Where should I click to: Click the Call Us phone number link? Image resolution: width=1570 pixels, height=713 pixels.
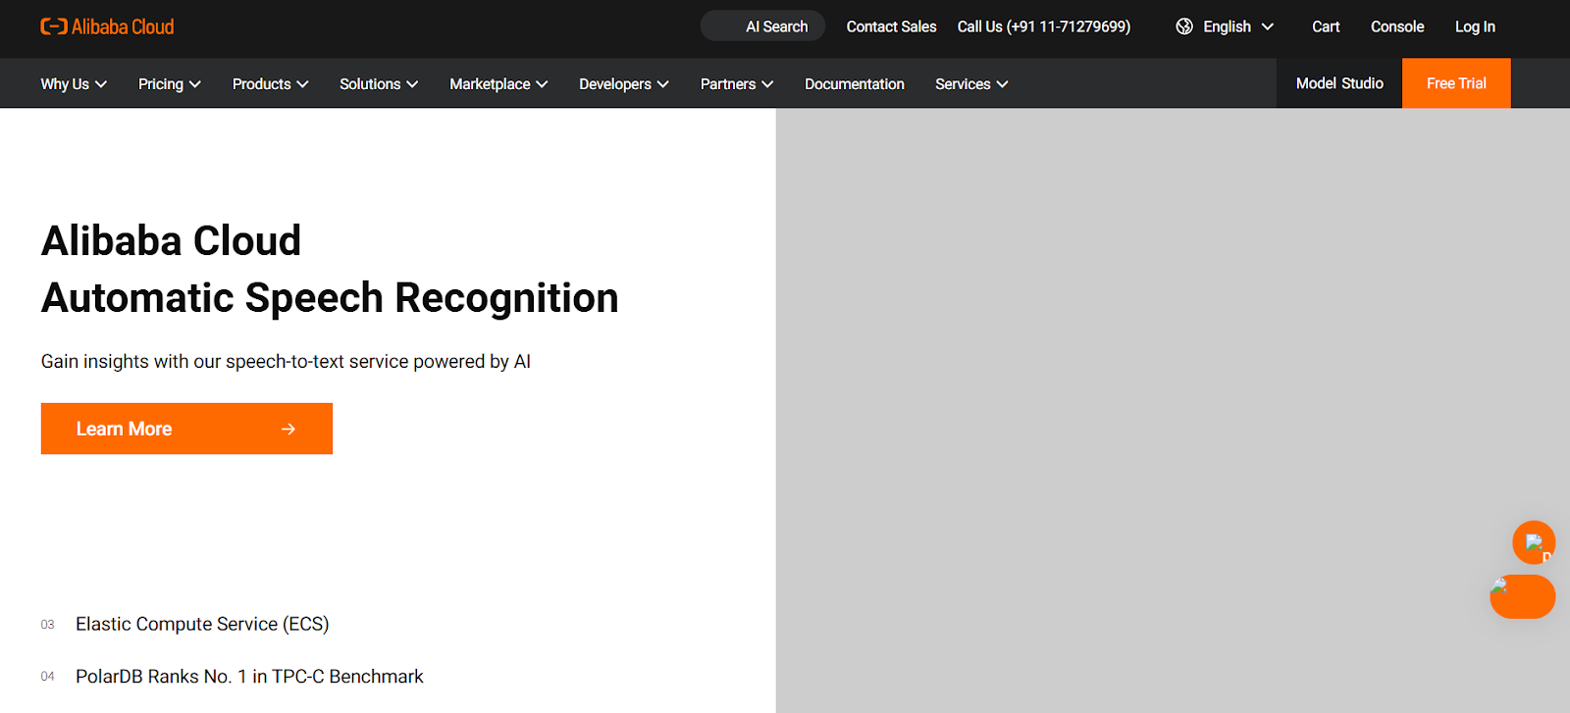coord(1044,26)
